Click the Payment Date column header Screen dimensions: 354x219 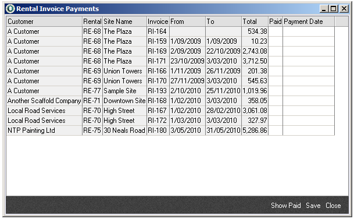(309, 22)
